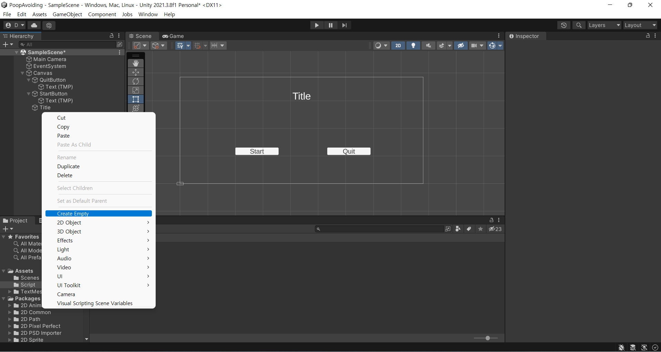Open the UI submenu

[x=99, y=276]
